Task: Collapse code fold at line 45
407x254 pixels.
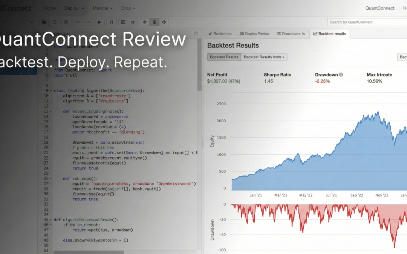Action: click(50, 219)
